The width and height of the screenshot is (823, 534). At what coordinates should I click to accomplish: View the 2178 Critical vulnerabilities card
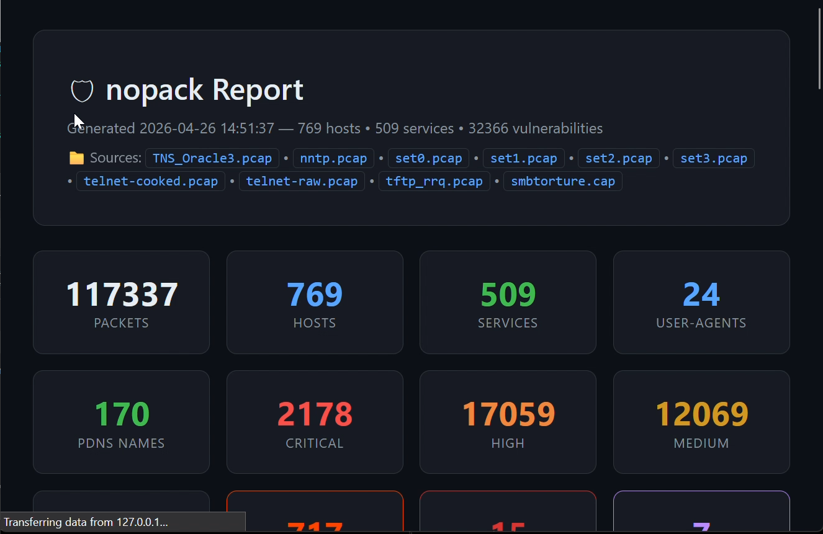tap(315, 422)
